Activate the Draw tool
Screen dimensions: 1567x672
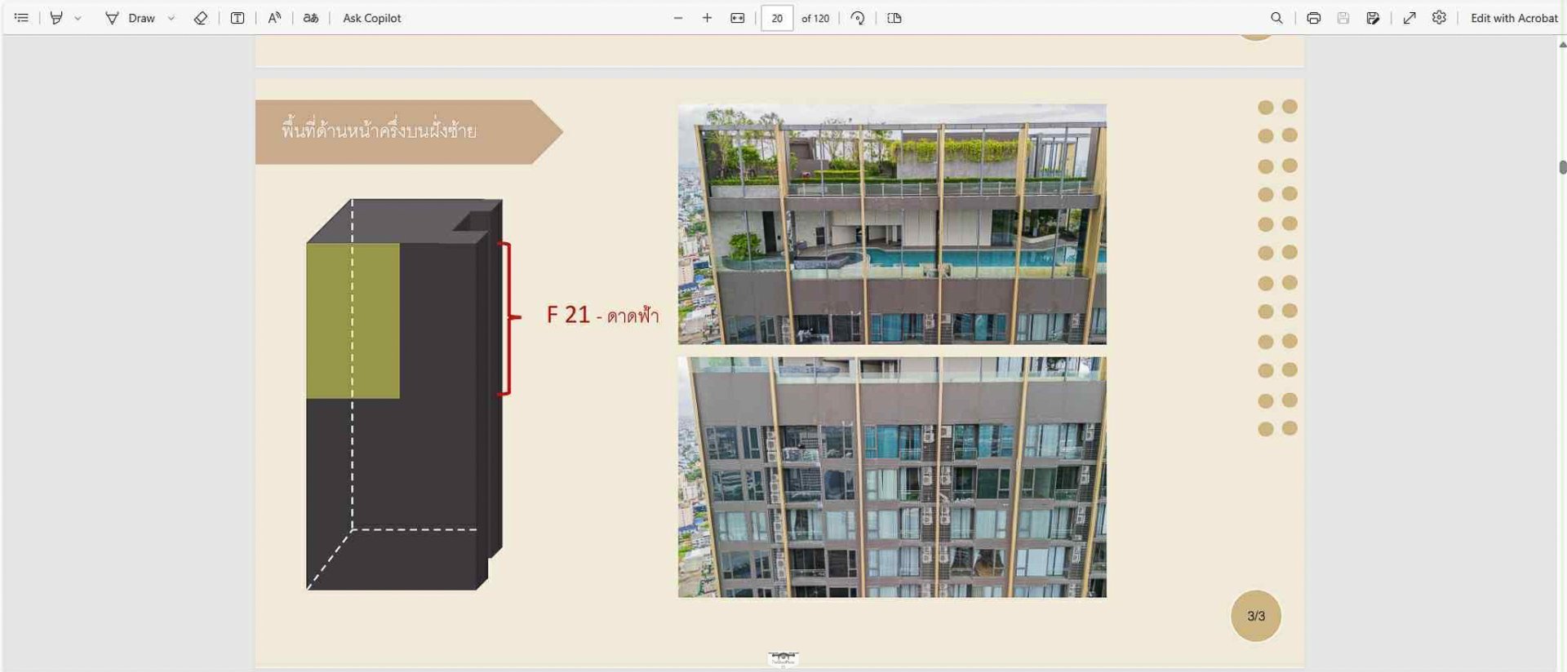pos(131,18)
